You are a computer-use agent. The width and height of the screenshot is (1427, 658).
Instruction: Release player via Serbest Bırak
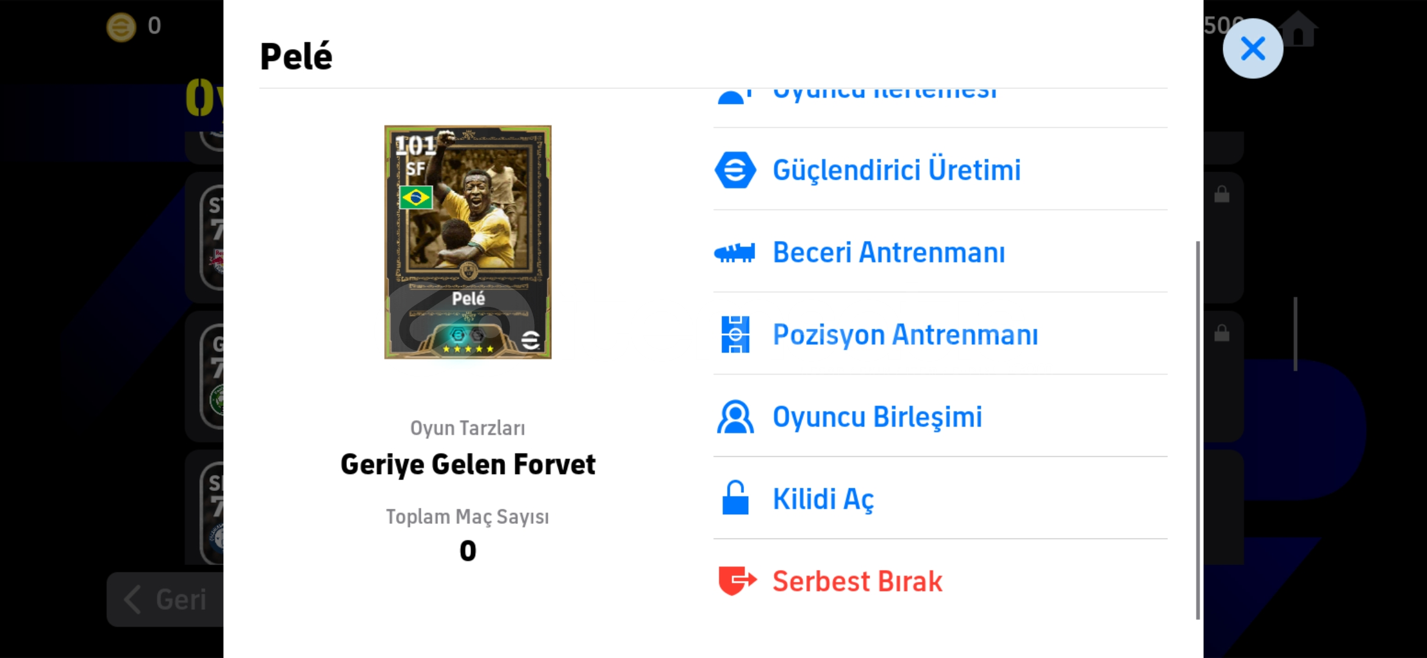pyautogui.click(x=940, y=581)
